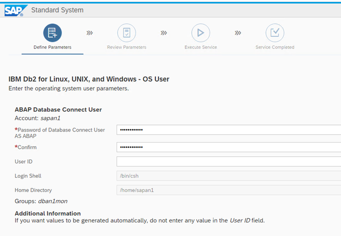Click the SAP logo in header

(16, 10)
